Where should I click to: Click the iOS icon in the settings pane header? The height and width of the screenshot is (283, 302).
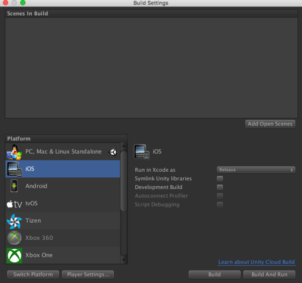click(141, 152)
